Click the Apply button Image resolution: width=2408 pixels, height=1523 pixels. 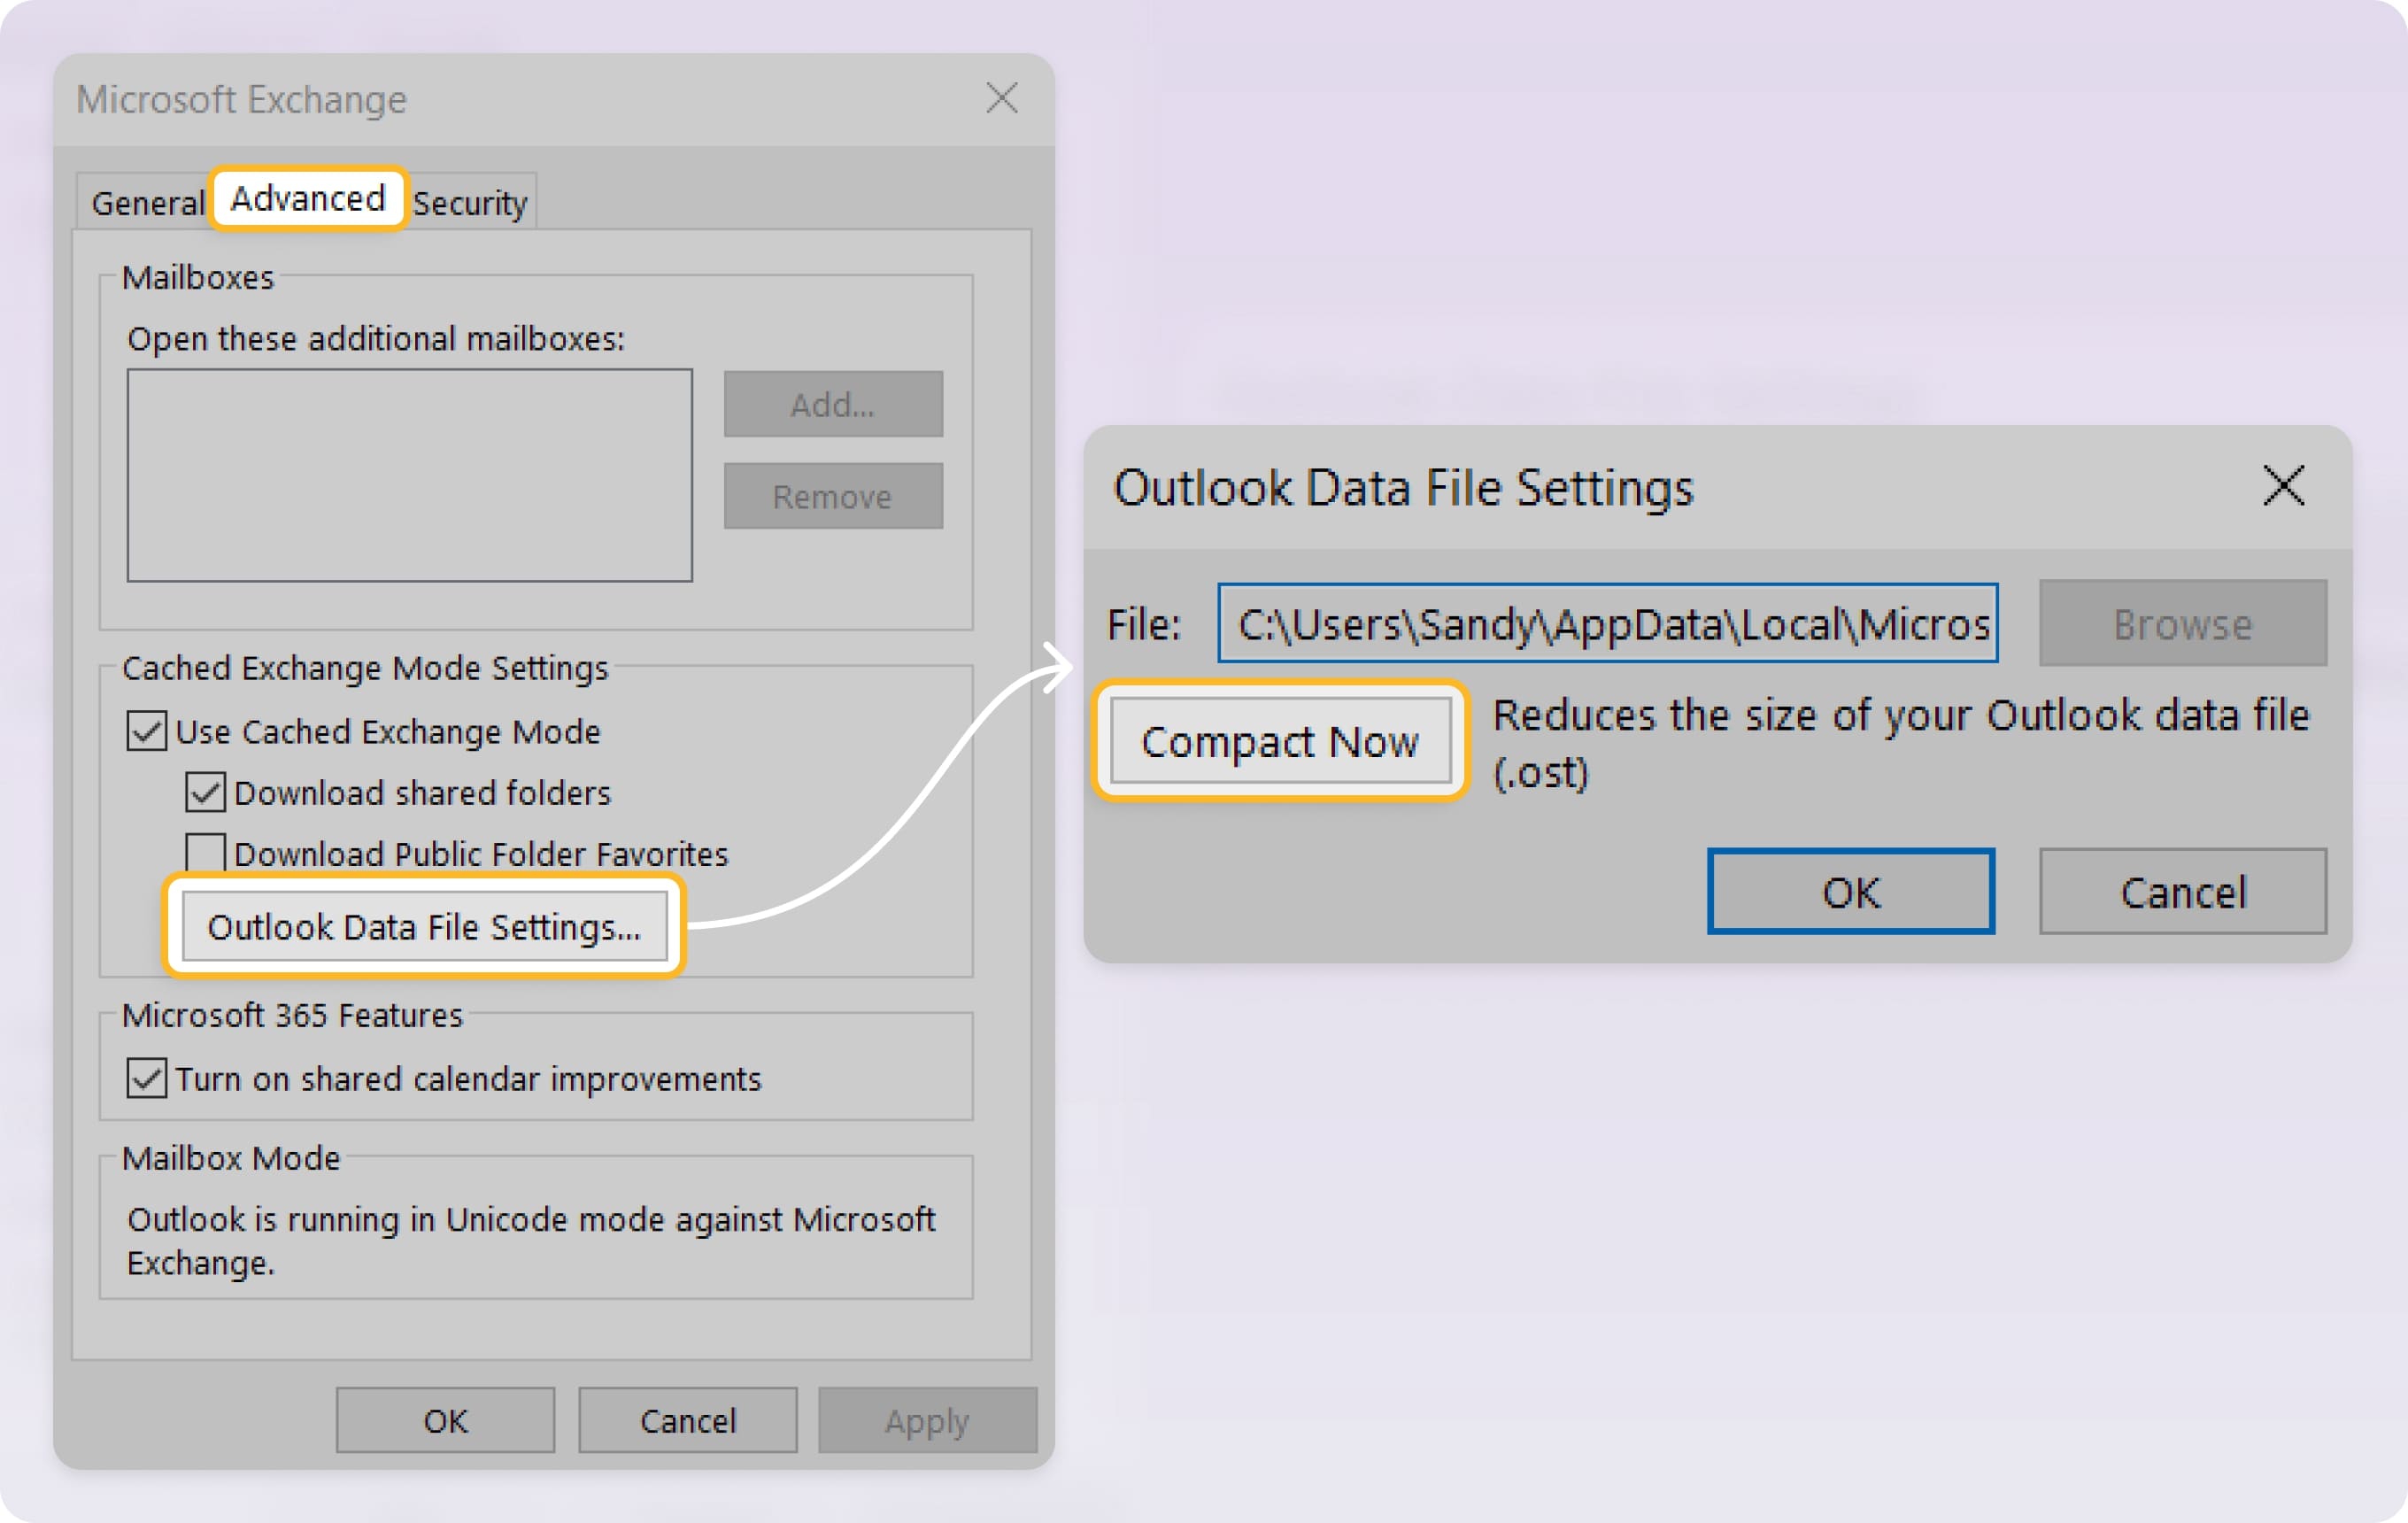[x=927, y=1420]
